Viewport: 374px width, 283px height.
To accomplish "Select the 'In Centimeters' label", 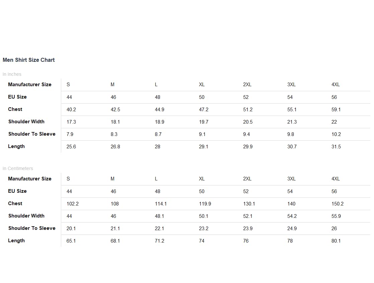I will point(18,168).
